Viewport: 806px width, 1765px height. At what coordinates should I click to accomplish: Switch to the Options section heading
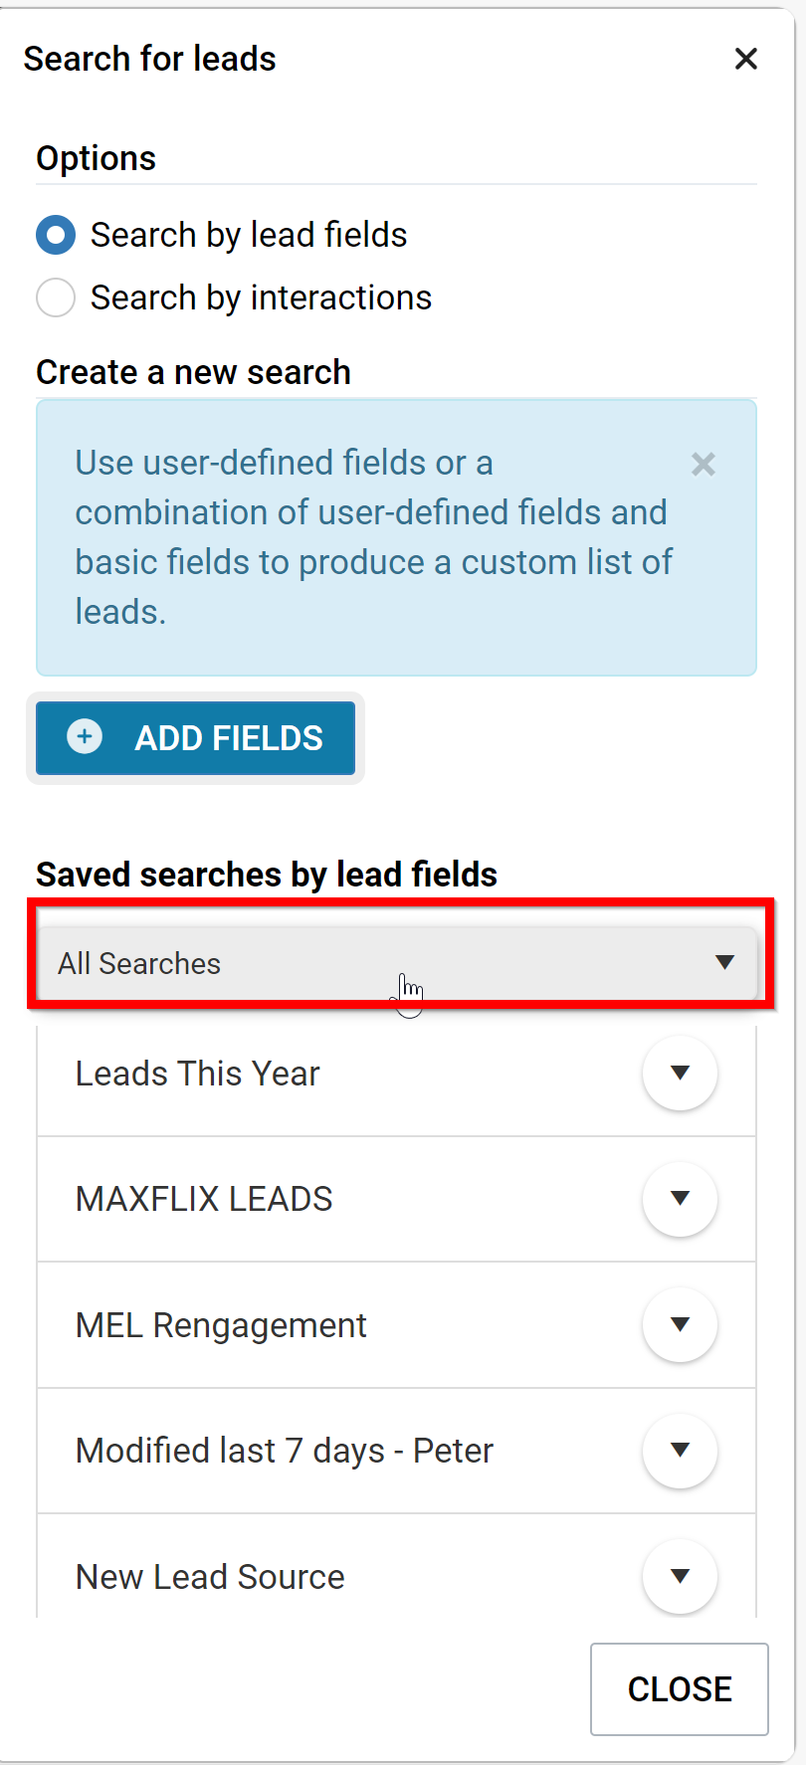point(96,157)
